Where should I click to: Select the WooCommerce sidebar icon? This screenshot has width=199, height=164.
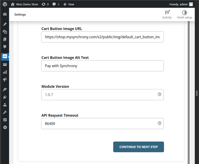tap(5, 57)
